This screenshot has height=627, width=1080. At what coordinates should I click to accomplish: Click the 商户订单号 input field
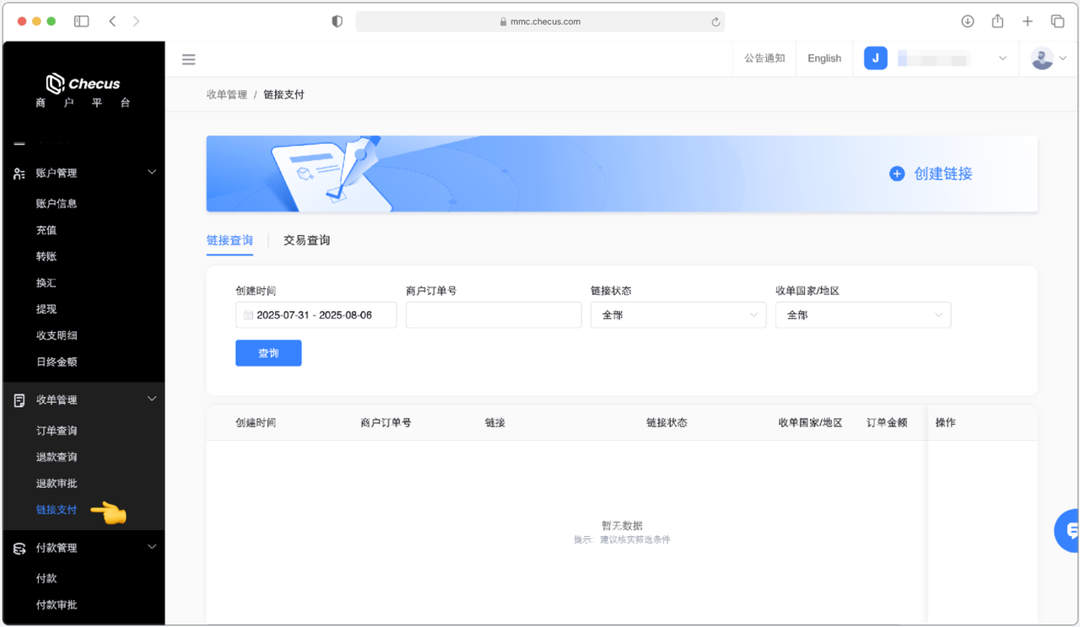point(493,315)
